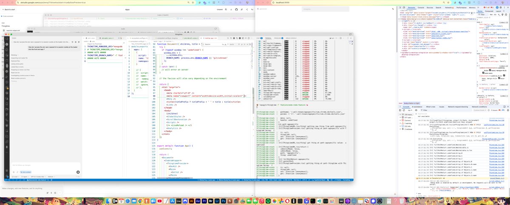Open DevTools settings gear

click(x=501, y=8)
